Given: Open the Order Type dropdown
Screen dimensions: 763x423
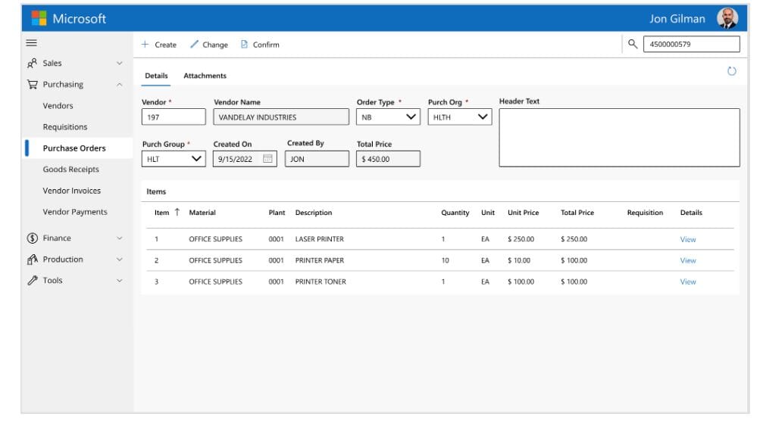Looking at the screenshot, I should click(411, 117).
